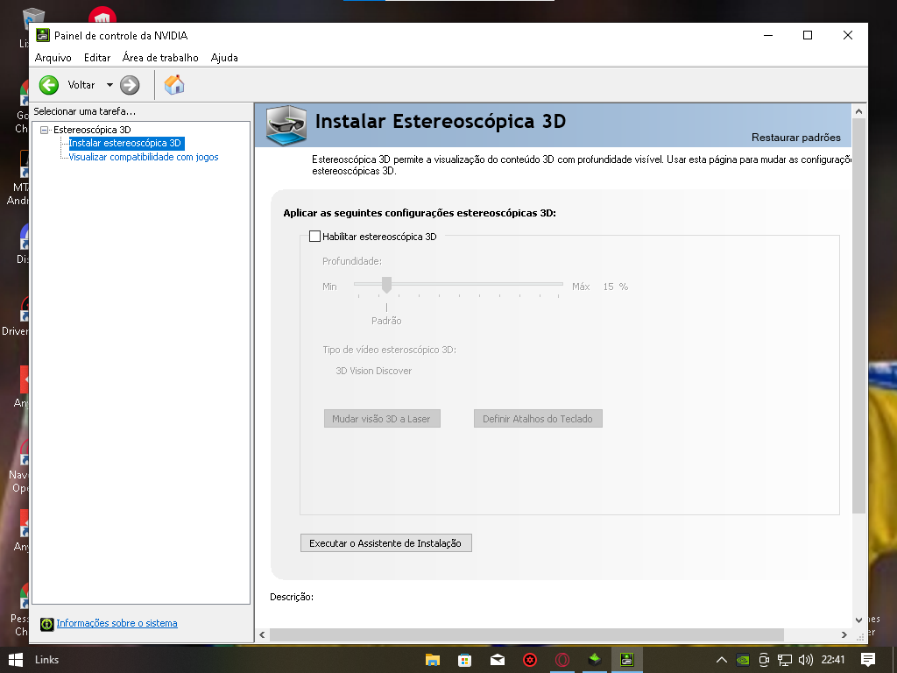Click the grey forward arrow icon
The height and width of the screenshot is (673, 897).
tap(130, 85)
